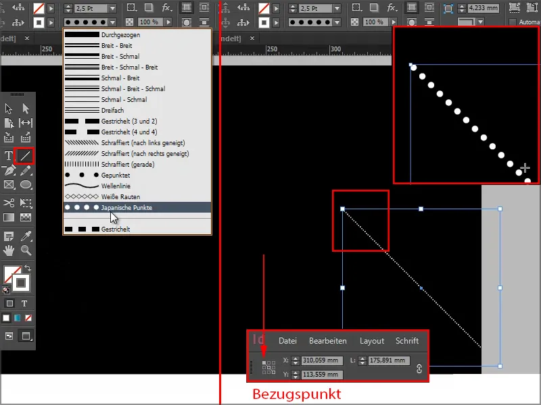Apply None with the red slash button
Image resolution: width=541 pixels, height=405 pixels.
click(28, 318)
